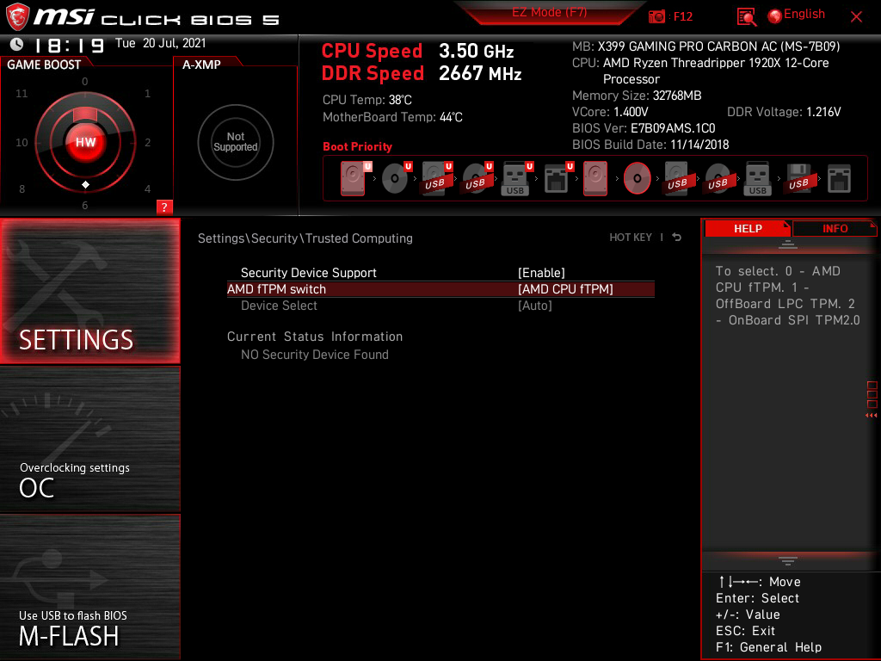Viewport: 881px width, 661px height.
Task: Select UEFI USB CD/DVD boot icon
Action: (x=477, y=178)
